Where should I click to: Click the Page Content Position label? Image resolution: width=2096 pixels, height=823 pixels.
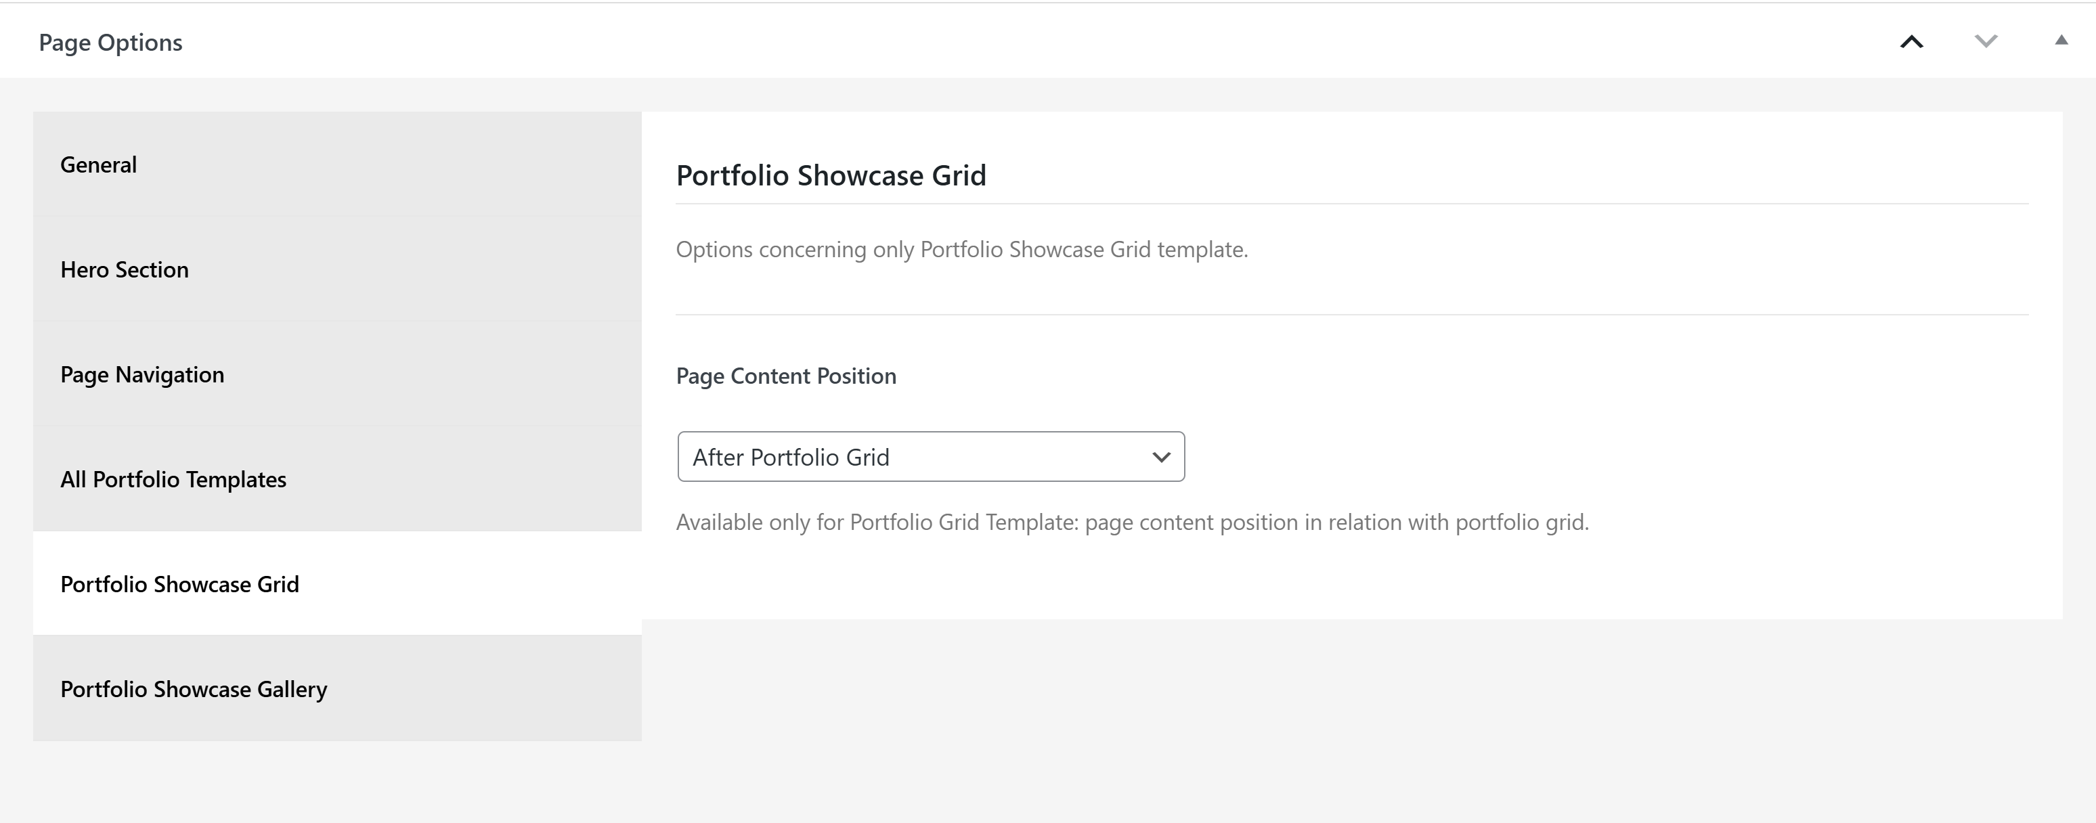pyautogui.click(x=786, y=376)
